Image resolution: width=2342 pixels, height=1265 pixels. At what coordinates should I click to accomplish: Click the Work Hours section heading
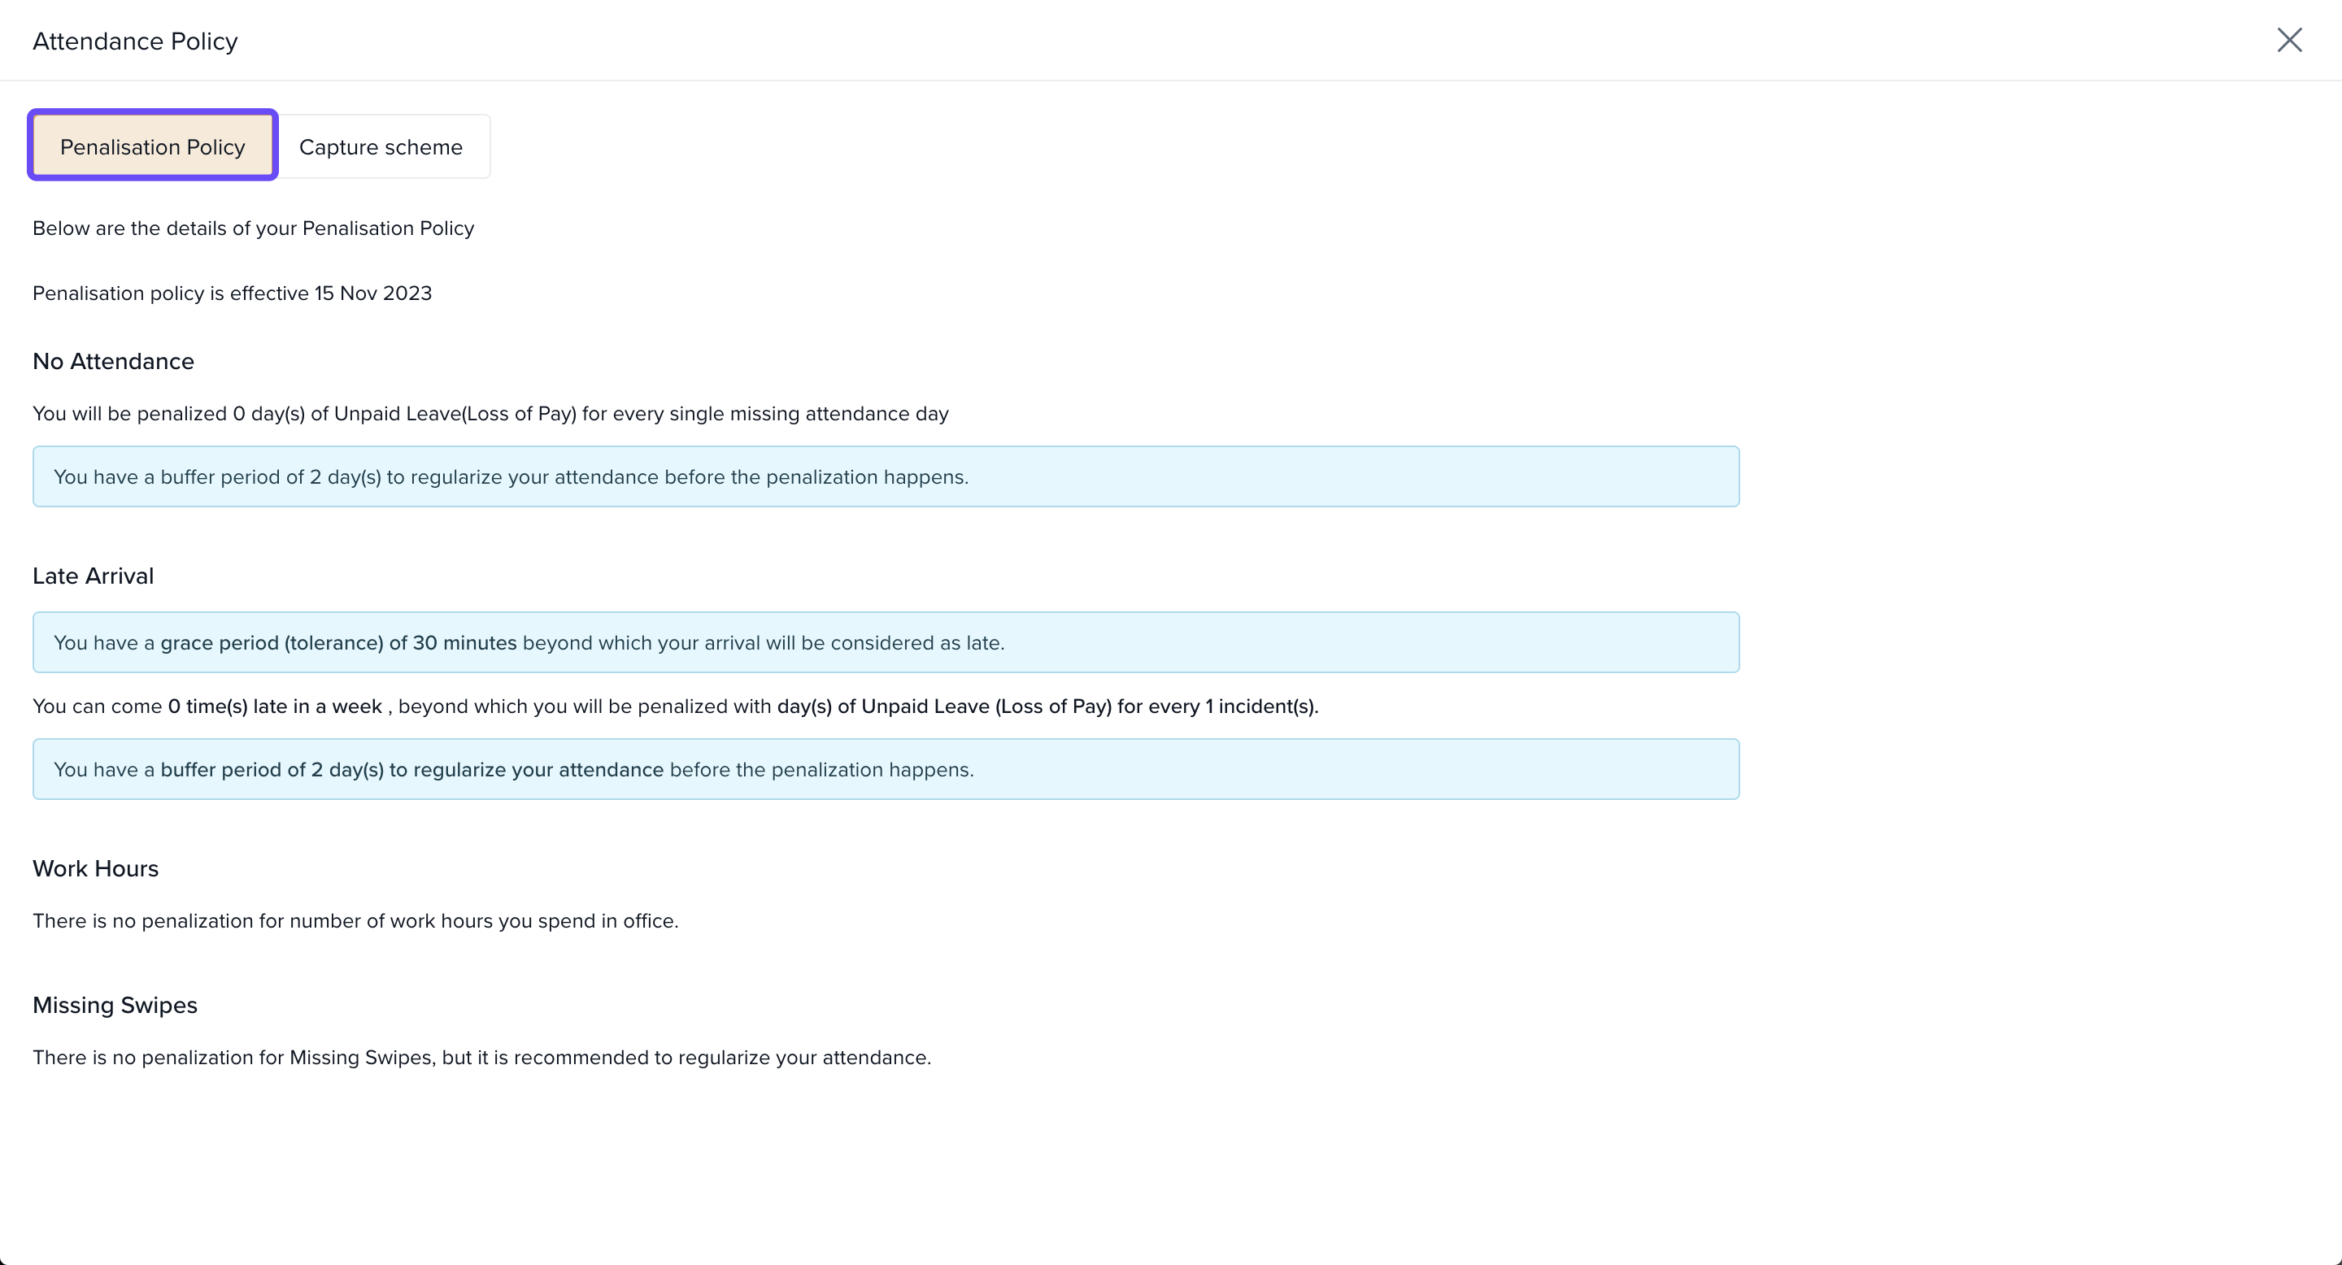point(95,869)
